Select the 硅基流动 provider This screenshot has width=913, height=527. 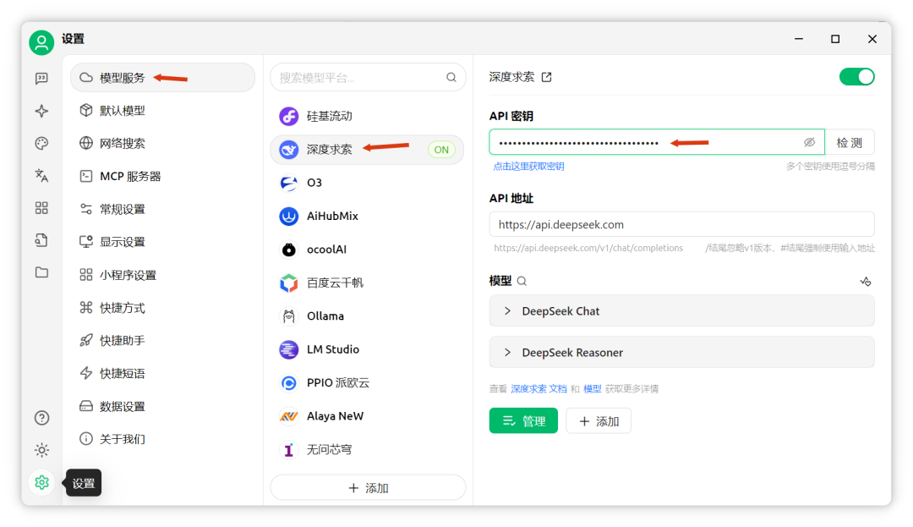[x=368, y=117]
